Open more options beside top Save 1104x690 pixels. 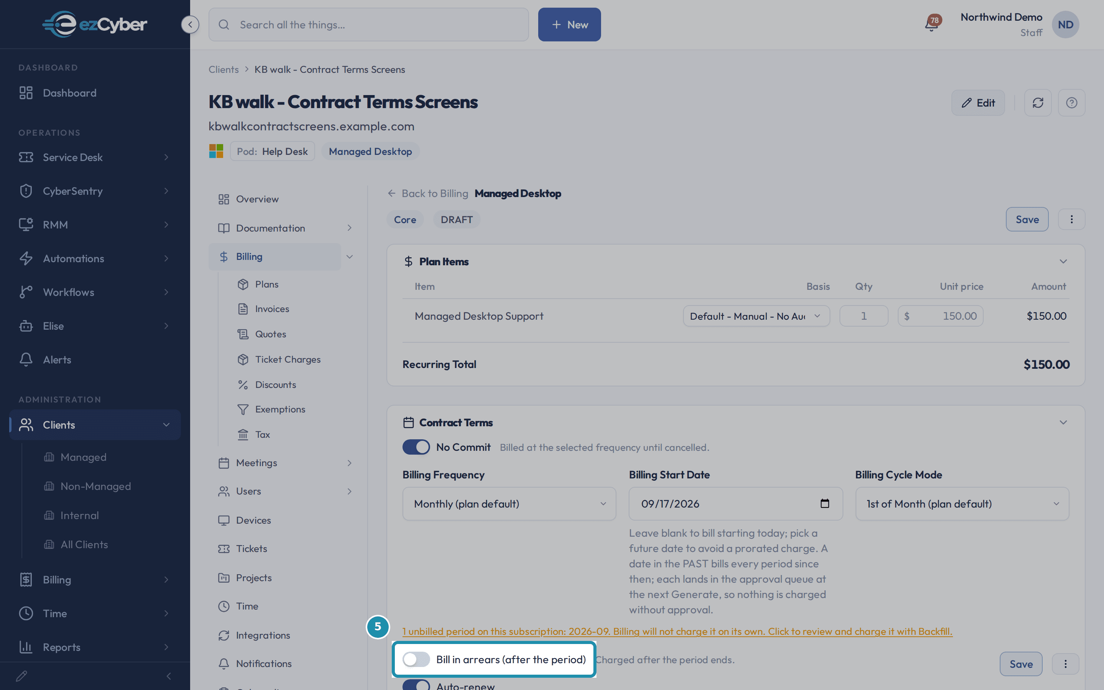(1072, 220)
